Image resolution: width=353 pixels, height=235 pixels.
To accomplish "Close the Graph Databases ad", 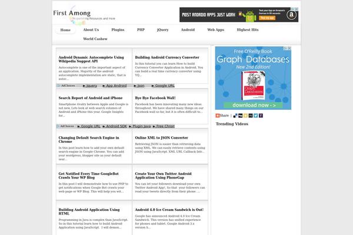I will [289, 48].
